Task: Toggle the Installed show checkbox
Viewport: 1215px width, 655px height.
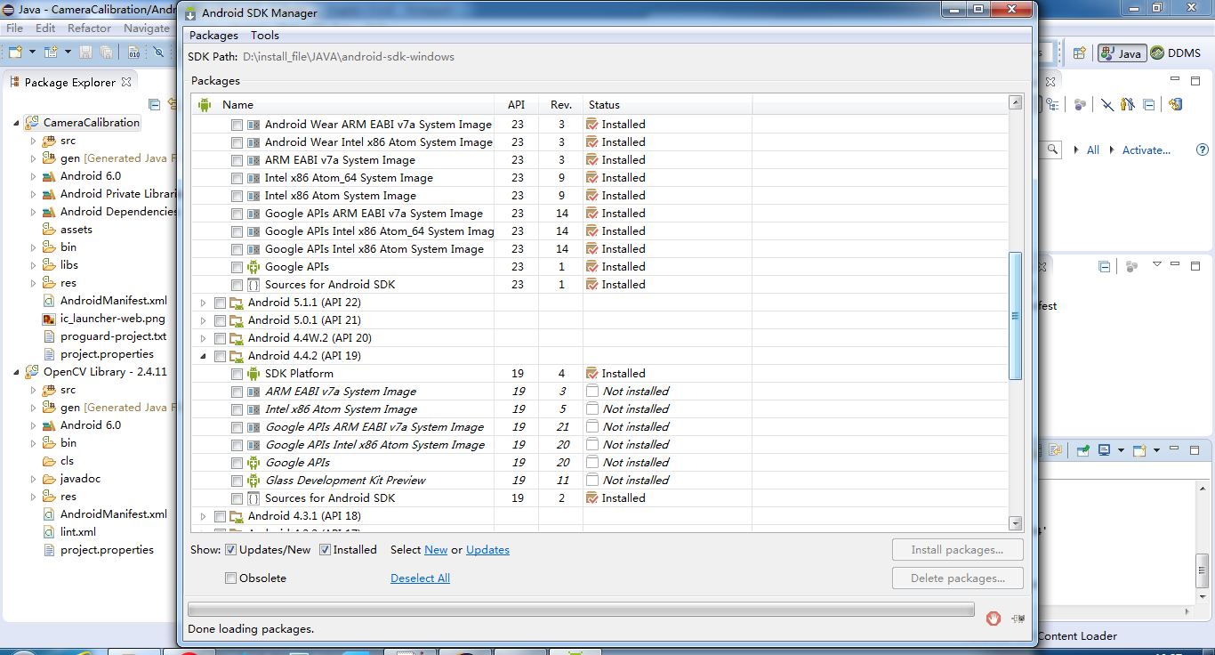Action: [x=325, y=550]
